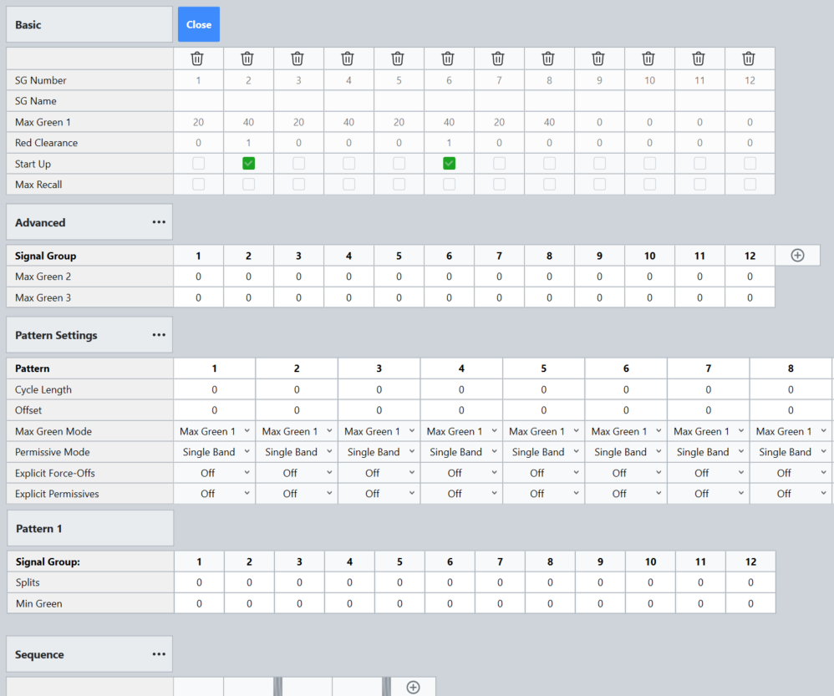The height and width of the screenshot is (696, 834).
Task: Delete signal group 1 using trash icon
Action: click(x=197, y=58)
